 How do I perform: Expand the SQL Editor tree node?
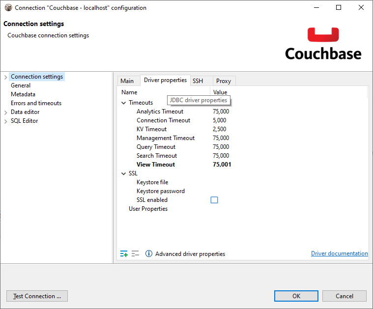(x=6, y=121)
